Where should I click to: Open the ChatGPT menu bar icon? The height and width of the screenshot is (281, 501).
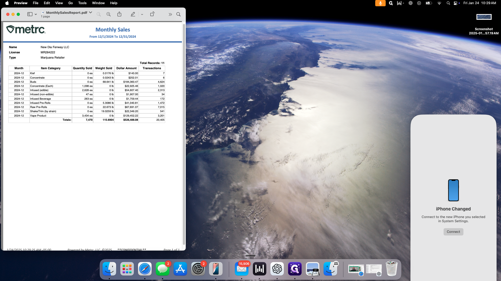tap(410, 3)
